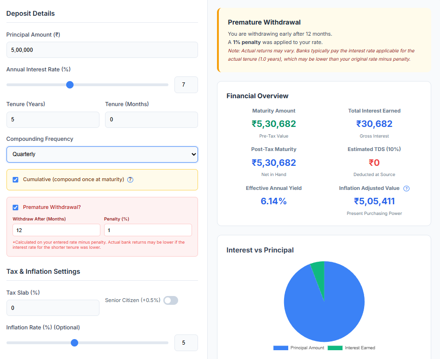The image size is (440, 359).
Task: Click into the Tax Slab field
Action: [x=53, y=308]
